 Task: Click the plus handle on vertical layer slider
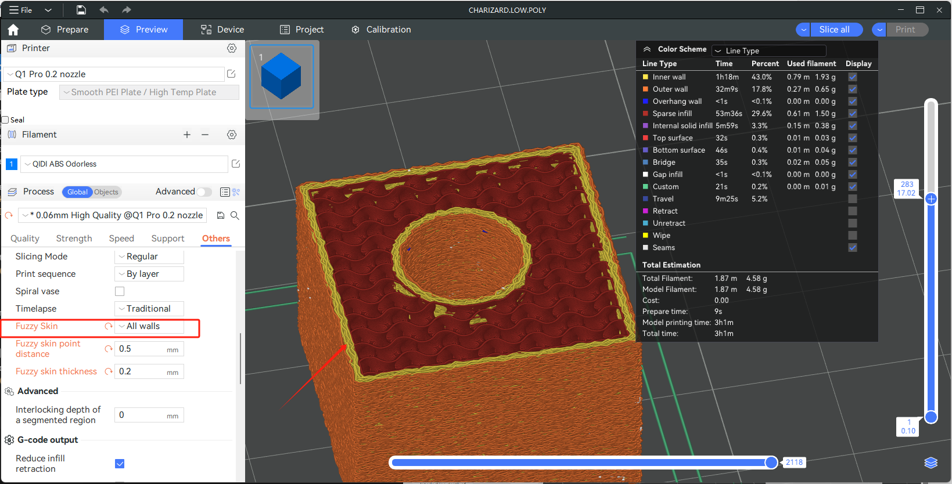(931, 199)
